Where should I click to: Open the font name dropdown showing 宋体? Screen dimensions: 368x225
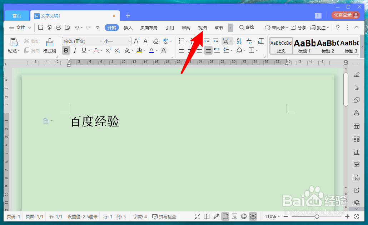click(x=82, y=41)
